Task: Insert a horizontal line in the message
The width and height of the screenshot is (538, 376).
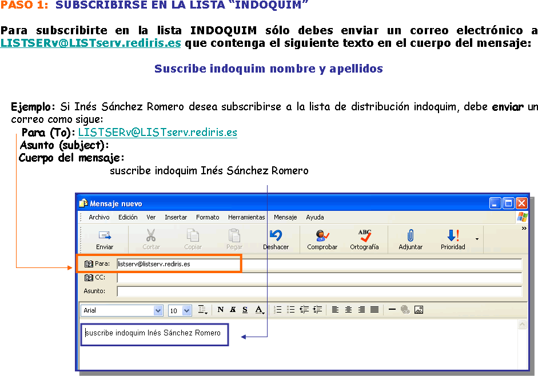Action: coord(392,310)
